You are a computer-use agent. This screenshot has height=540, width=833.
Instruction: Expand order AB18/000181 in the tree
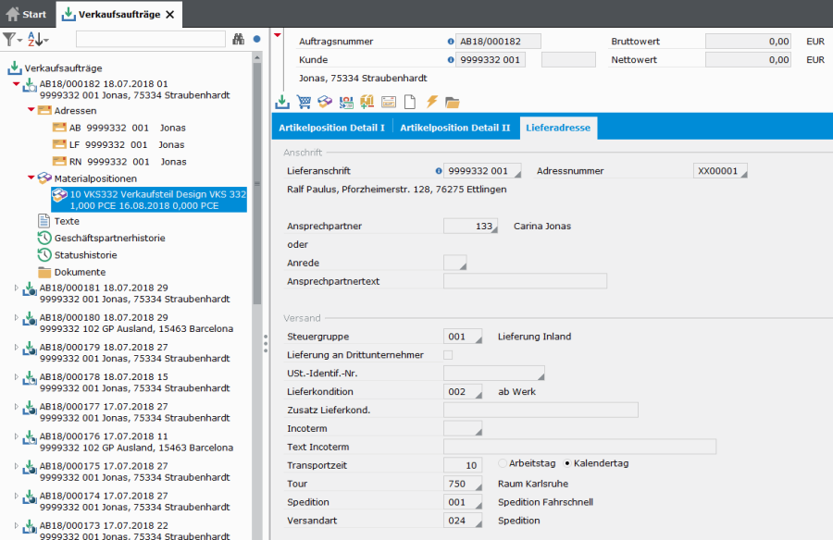(x=16, y=288)
